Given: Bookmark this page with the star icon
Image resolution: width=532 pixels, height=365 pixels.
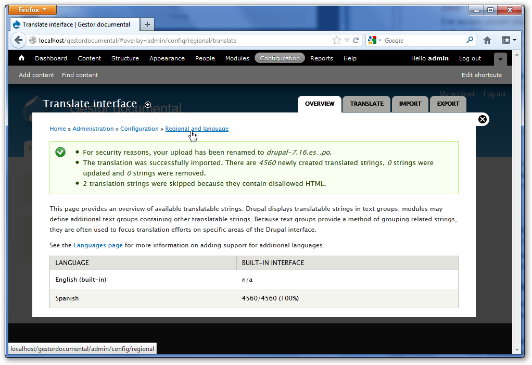Looking at the screenshot, I should pos(337,40).
